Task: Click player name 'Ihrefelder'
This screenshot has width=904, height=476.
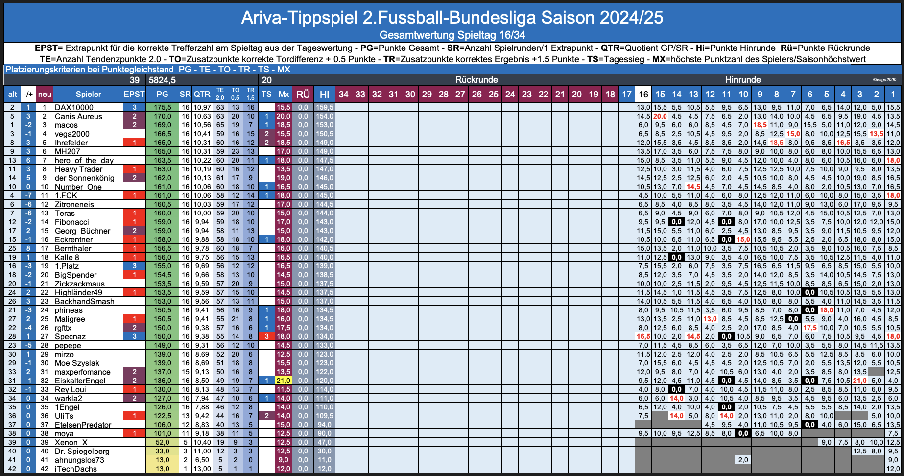Action: 71,143
